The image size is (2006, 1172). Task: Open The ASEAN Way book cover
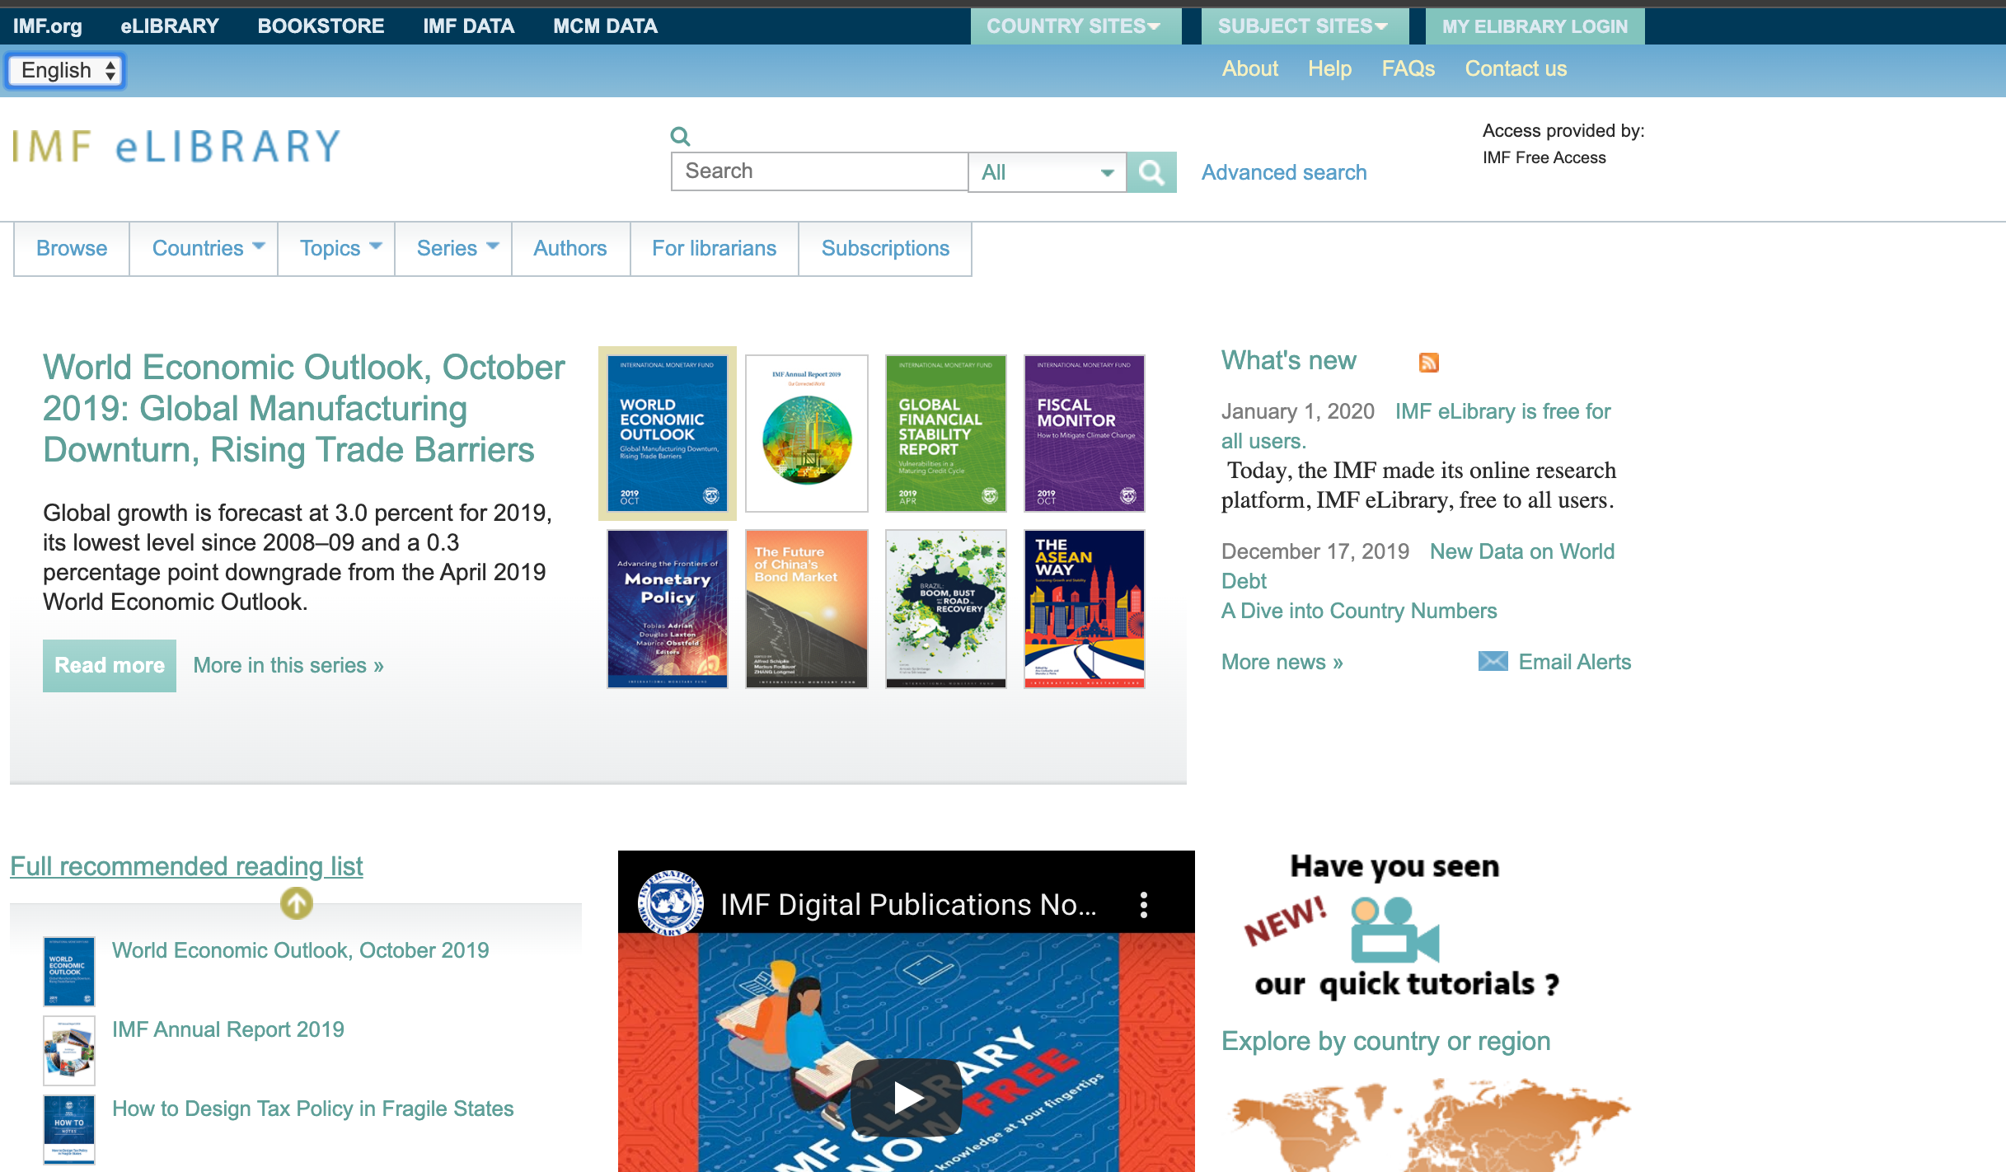pyautogui.click(x=1085, y=608)
